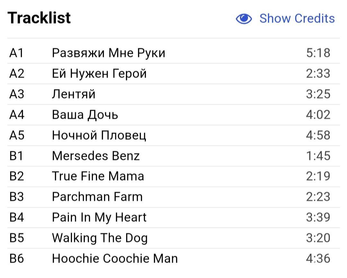Click the A5 position label
Viewport: 347px width, 278px height.
click(x=17, y=135)
